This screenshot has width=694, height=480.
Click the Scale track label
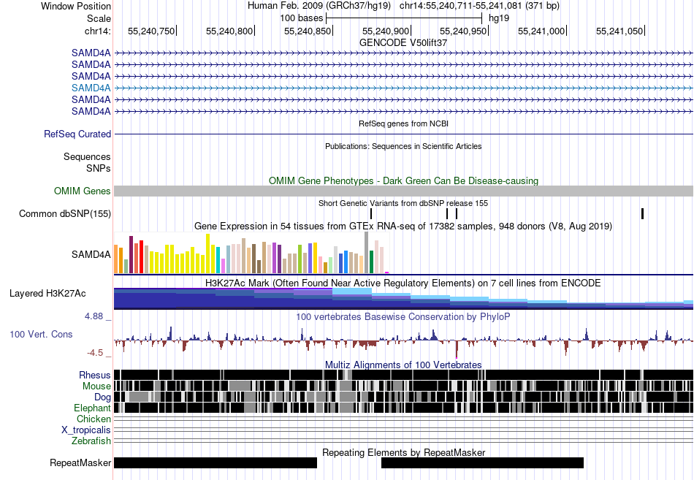99,18
